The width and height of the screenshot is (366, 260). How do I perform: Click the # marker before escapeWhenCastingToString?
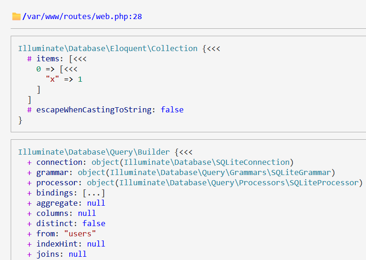(29, 110)
